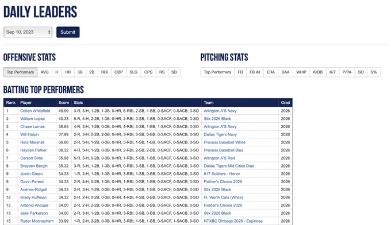Open Process Baseball Blue team link

click(224, 150)
